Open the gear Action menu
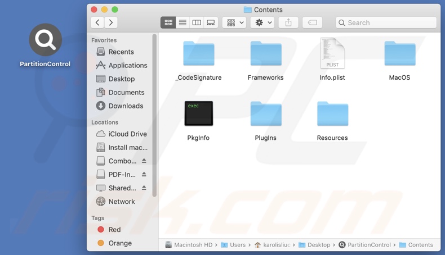Viewport: 445px width, 255px height. click(263, 22)
